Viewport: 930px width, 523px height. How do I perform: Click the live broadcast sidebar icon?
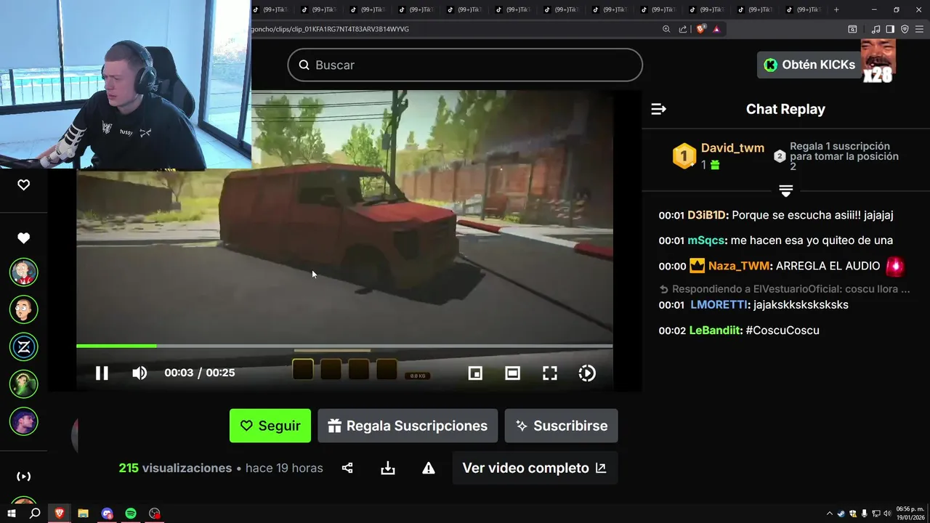[x=23, y=477]
